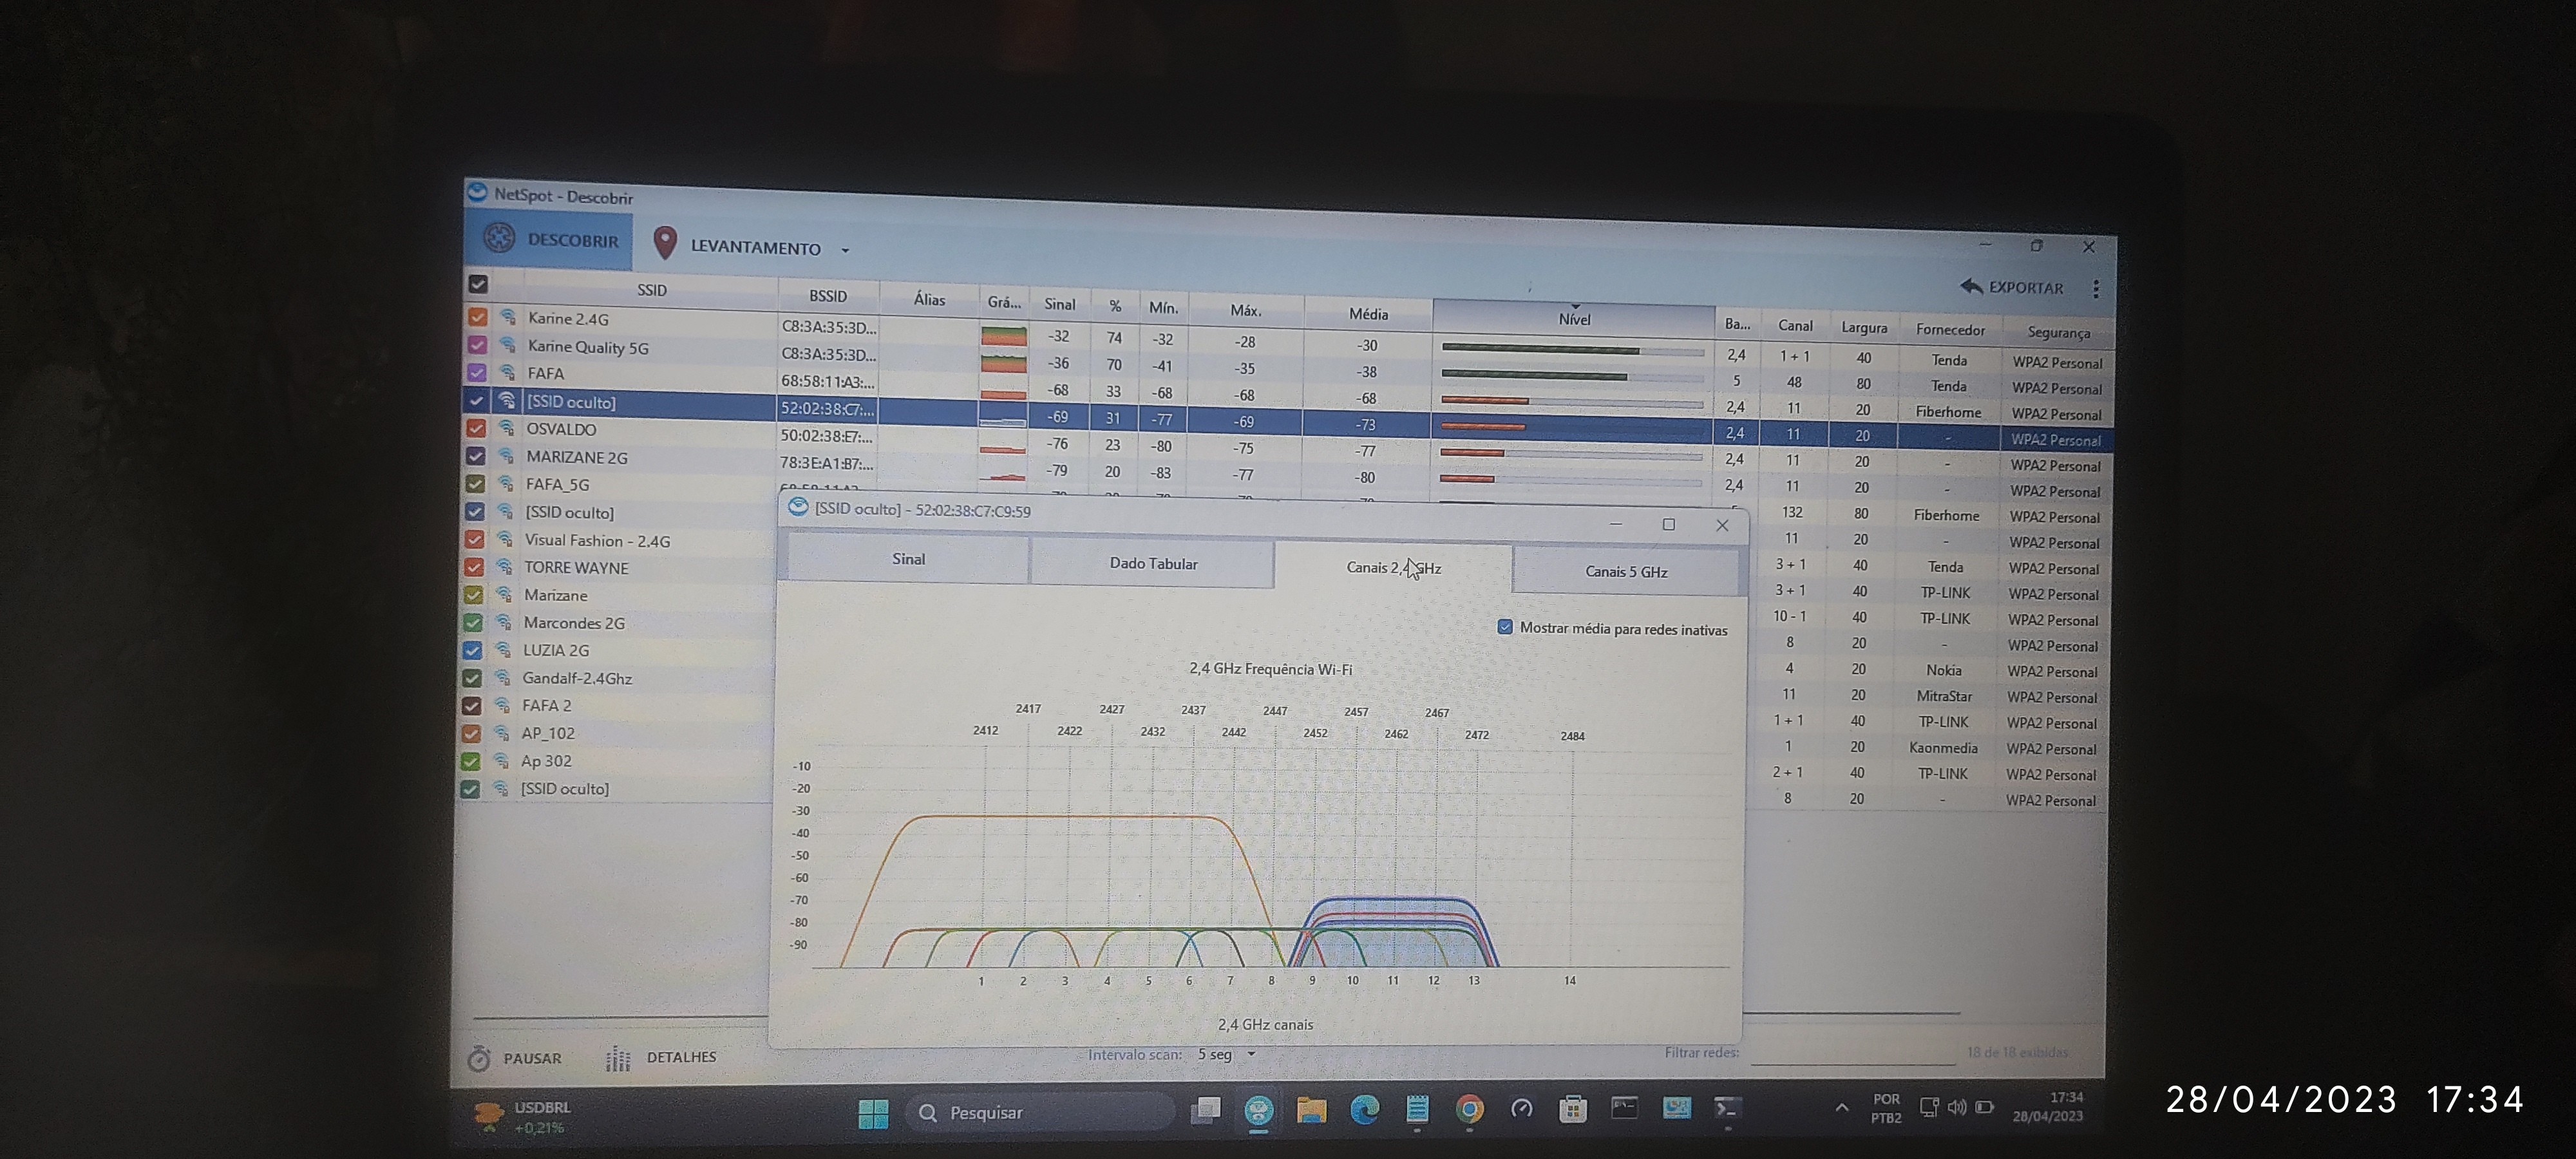
Task: Click the Exportar arrow icon
Action: (1971, 287)
